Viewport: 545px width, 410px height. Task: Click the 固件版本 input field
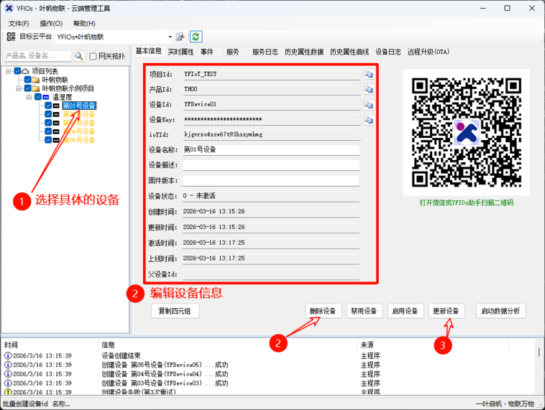(x=271, y=180)
